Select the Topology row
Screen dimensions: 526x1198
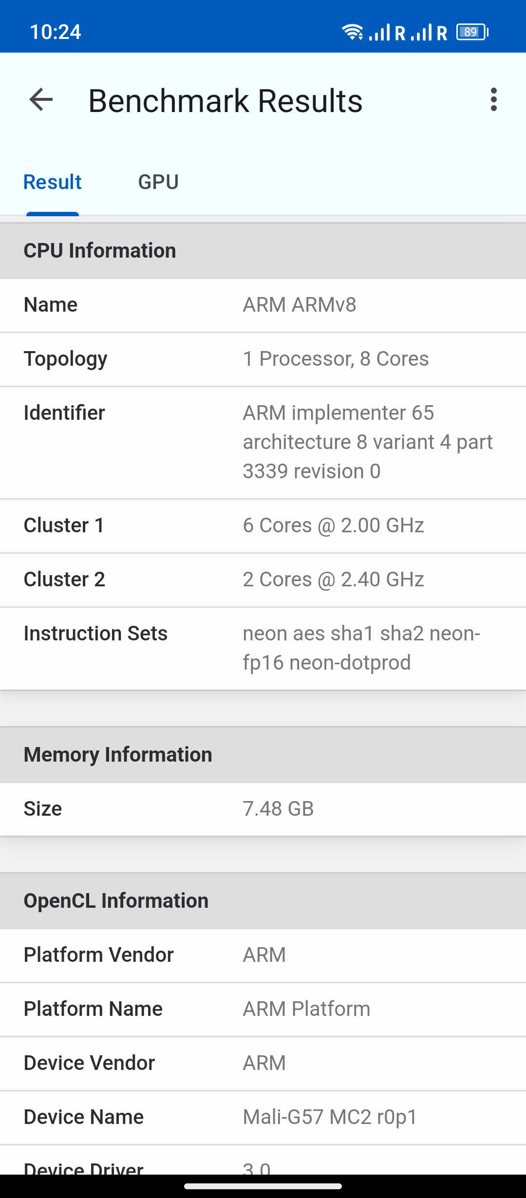(263, 359)
